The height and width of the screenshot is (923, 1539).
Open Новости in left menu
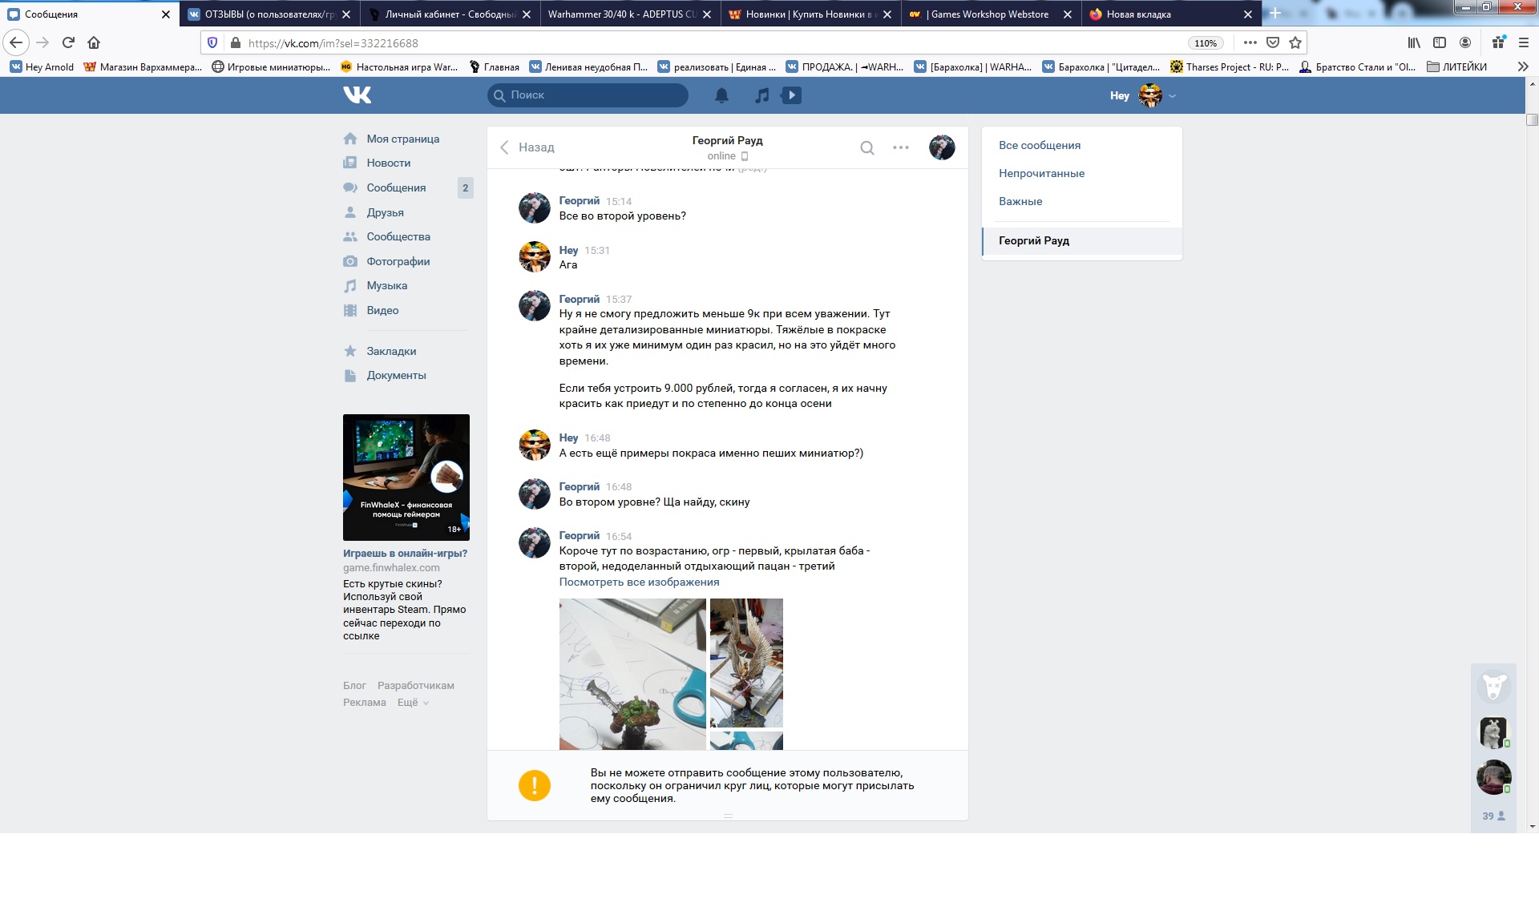point(388,163)
